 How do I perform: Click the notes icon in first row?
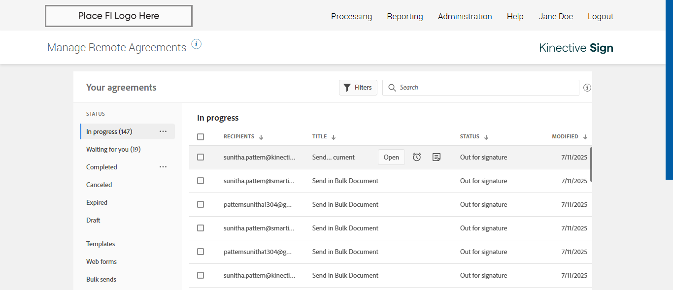click(436, 157)
